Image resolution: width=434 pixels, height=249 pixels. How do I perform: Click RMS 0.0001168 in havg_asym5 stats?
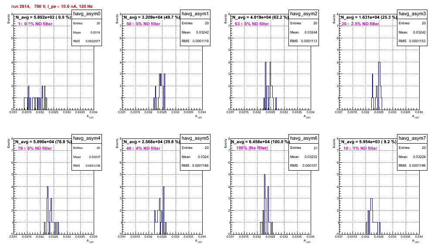[195, 166]
